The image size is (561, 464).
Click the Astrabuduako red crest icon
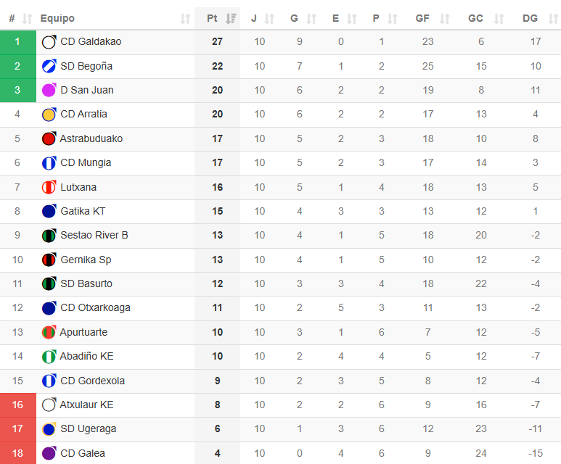[x=49, y=138]
